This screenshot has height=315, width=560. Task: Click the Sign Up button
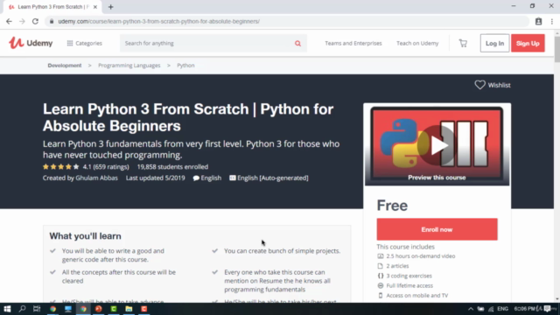[x=528, y=43]
